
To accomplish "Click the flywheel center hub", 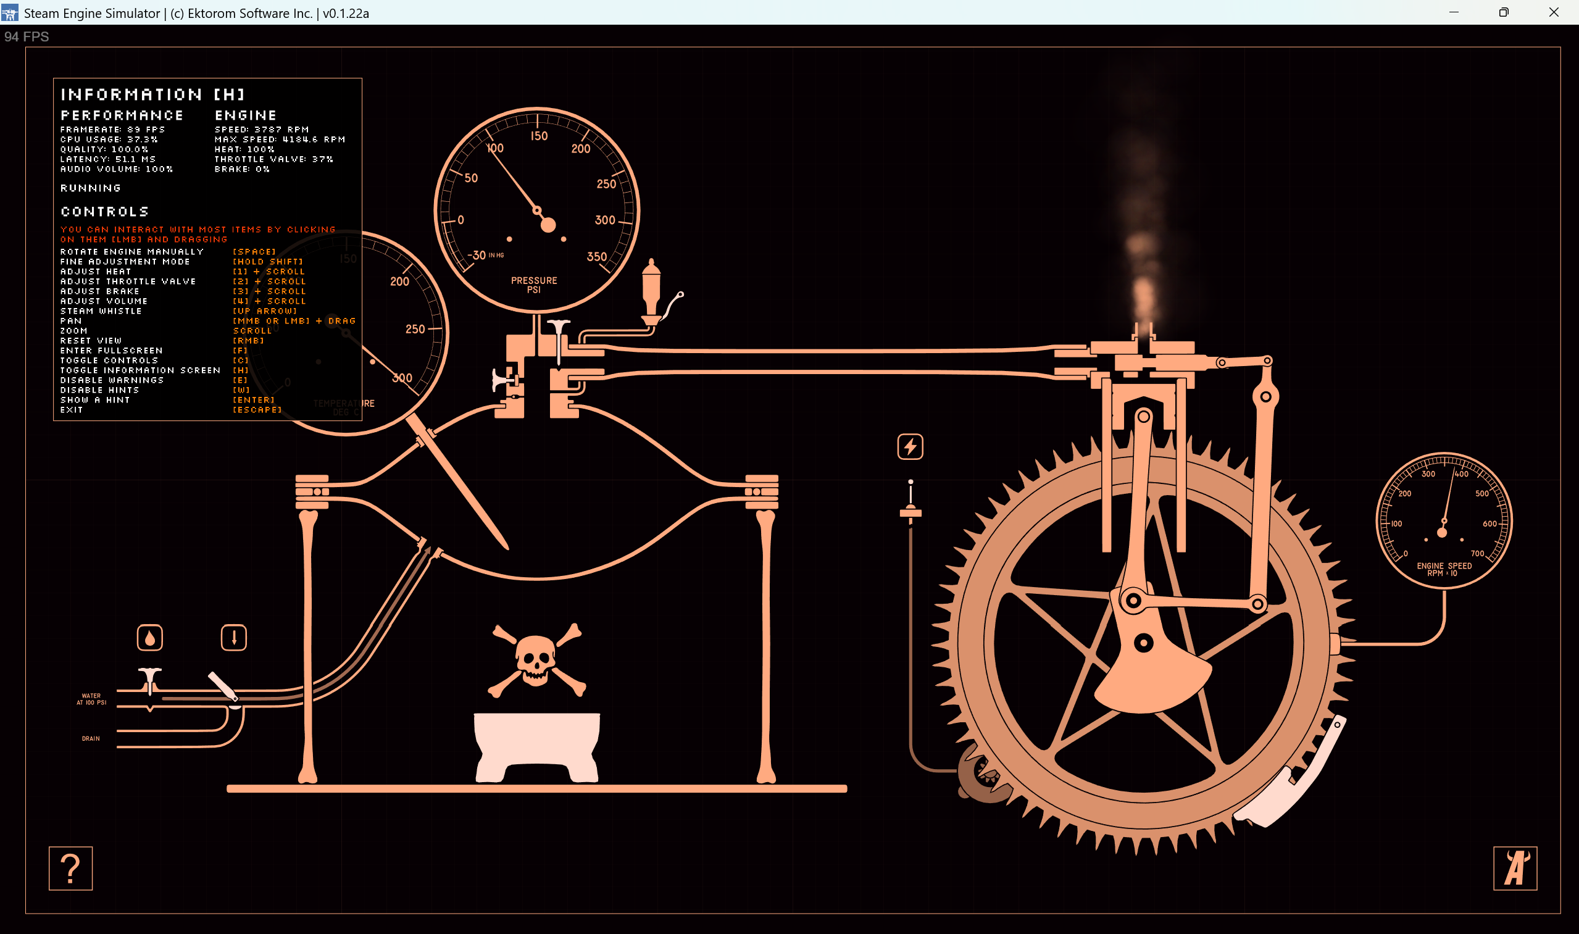I will point(1143,643).
